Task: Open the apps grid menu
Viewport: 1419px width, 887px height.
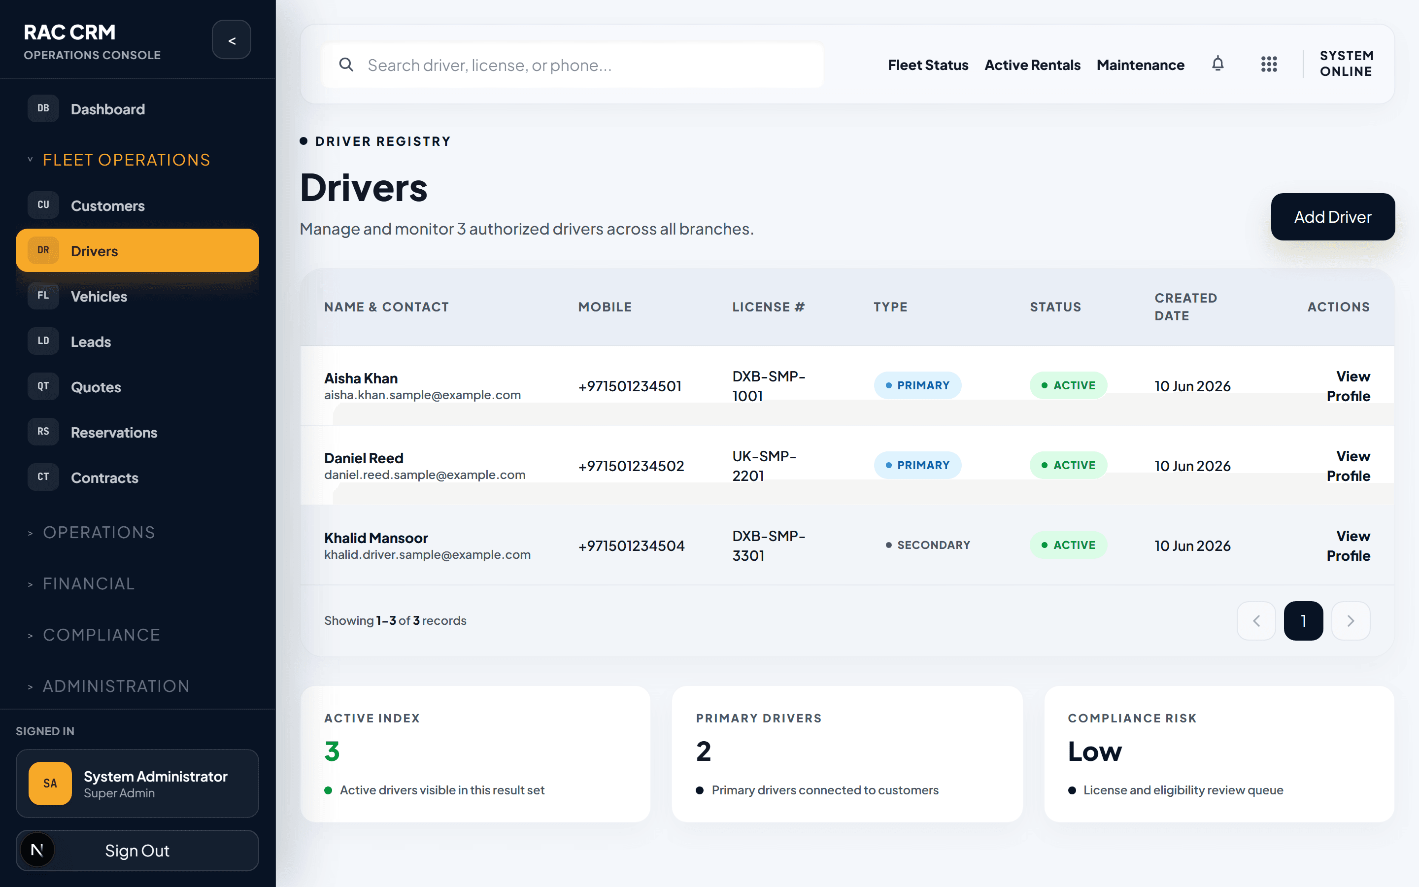Action: coord(1269,64)
